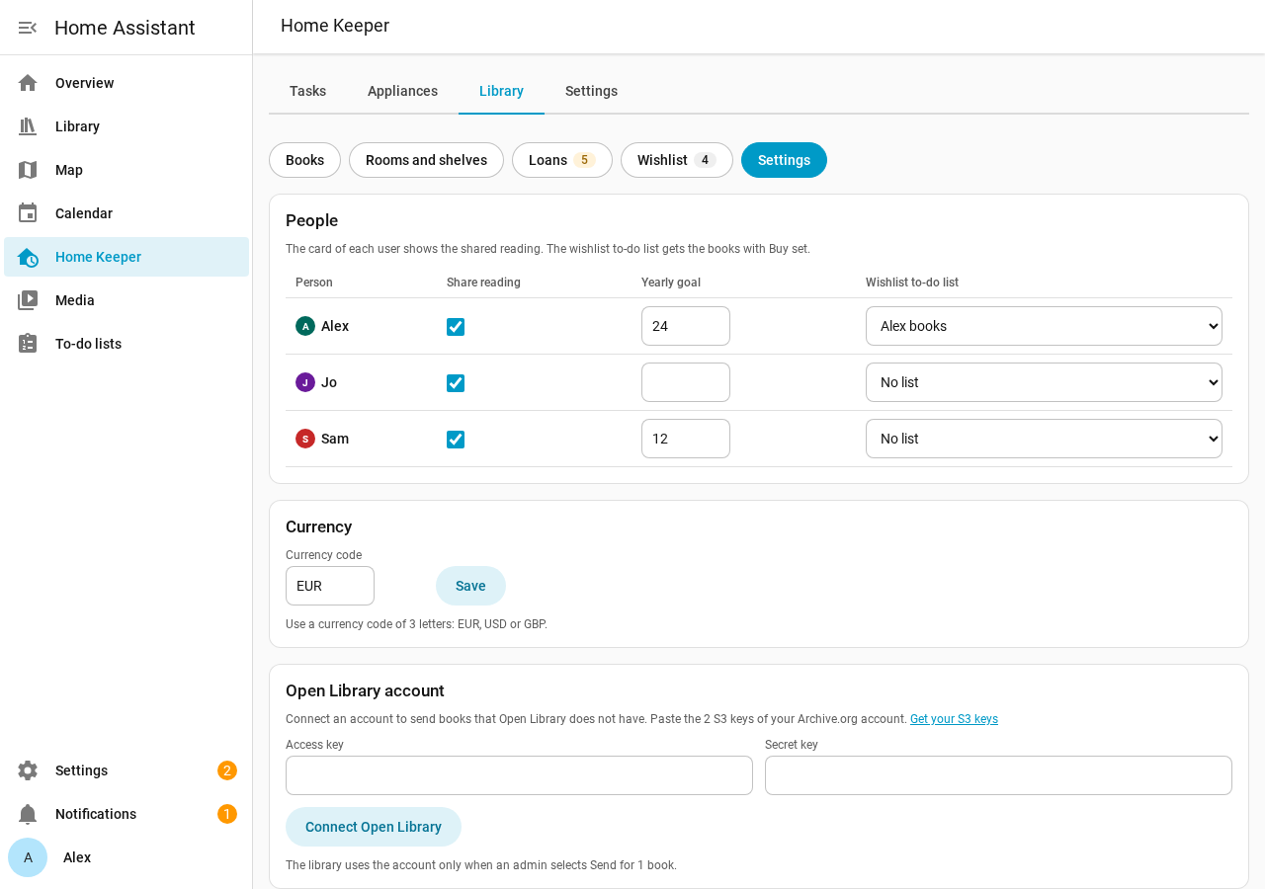This screenshot has height=889, width=1265.
Task: Click the Notifications badge showing 1
Action: [227, 814]
